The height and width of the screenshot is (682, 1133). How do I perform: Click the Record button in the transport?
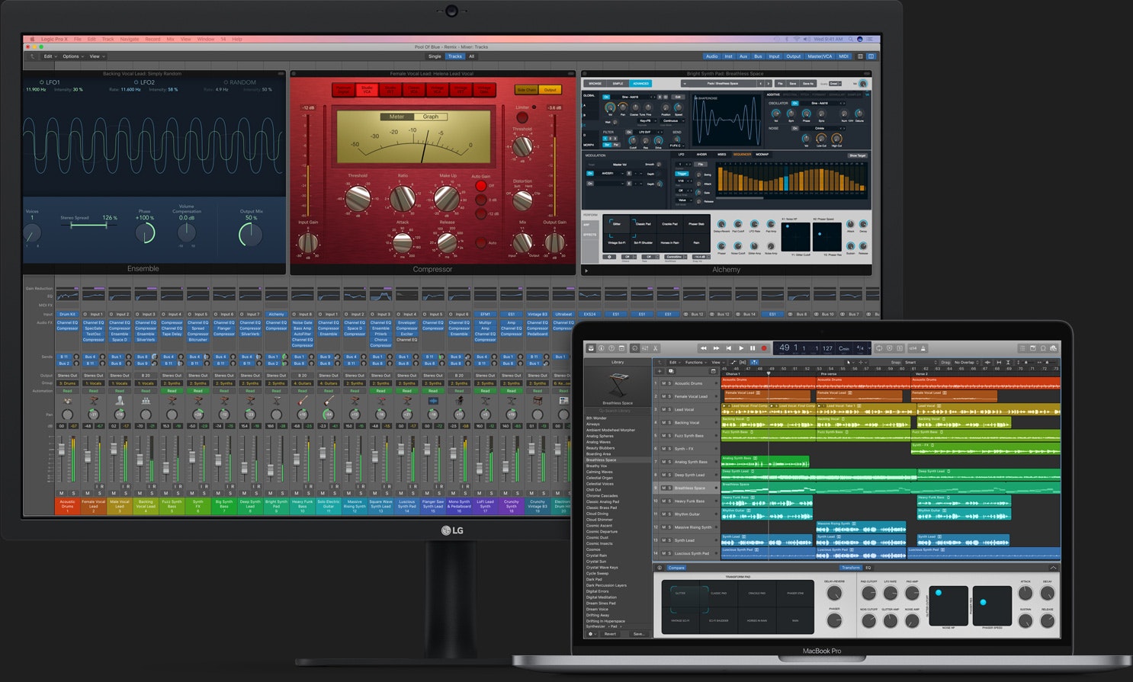(764, 348)
